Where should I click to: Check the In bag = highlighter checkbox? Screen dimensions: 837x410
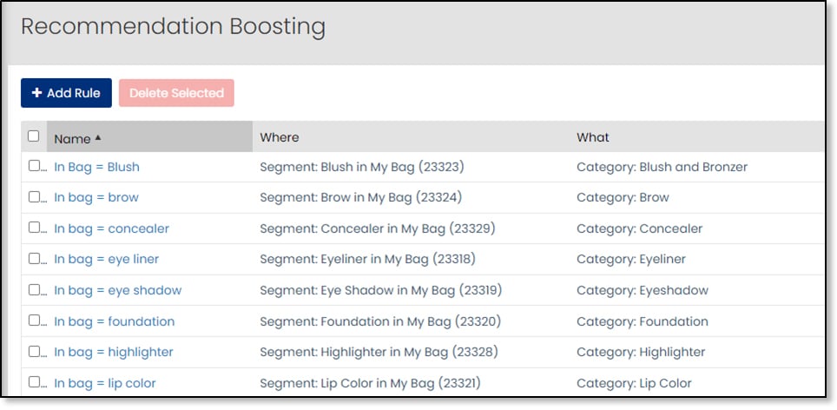[34, 352]
